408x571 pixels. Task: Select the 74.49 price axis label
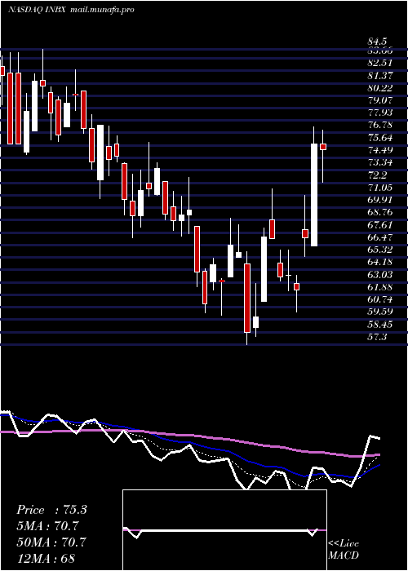point(379,150)
